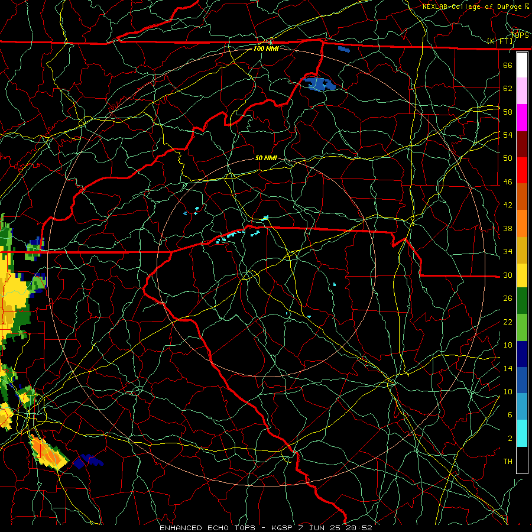Viewport: 532px width, 532px height.
Task: Click the gold legend color band
Action: (x=522, y=250)
